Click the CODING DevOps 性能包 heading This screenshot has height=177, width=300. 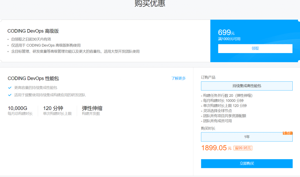(33, 78)
